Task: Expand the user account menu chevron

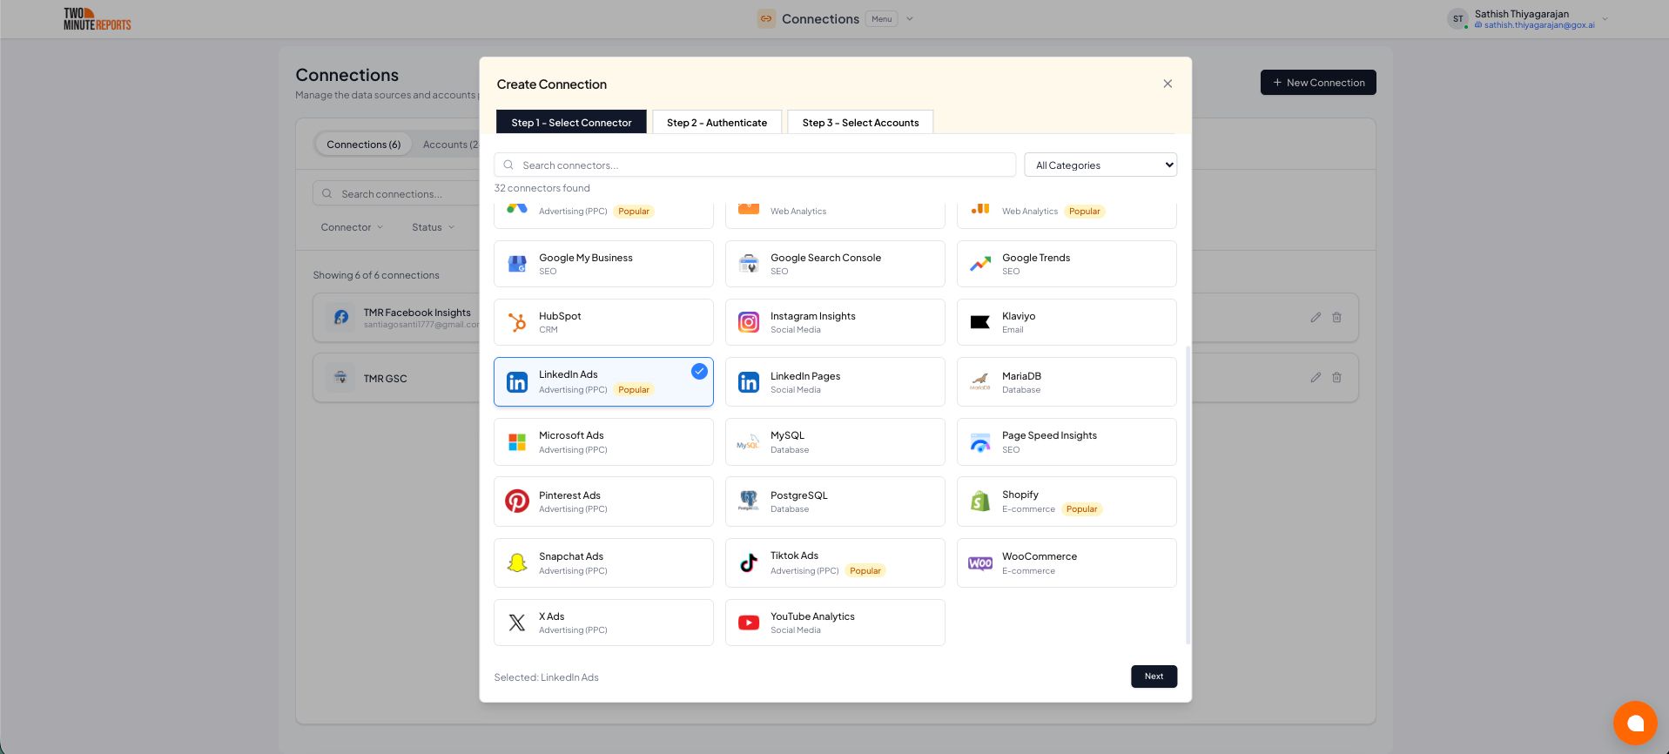Action: (1605, 19)
